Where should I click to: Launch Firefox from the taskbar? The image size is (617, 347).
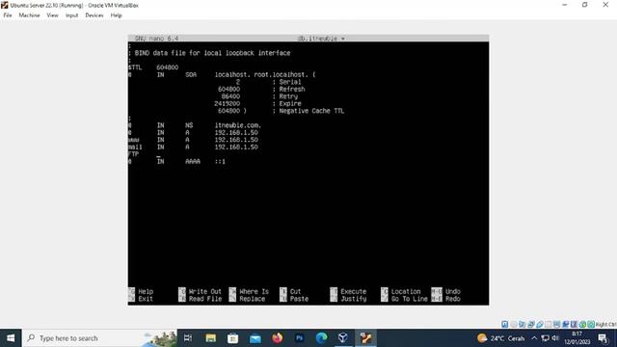coord(277,338)
